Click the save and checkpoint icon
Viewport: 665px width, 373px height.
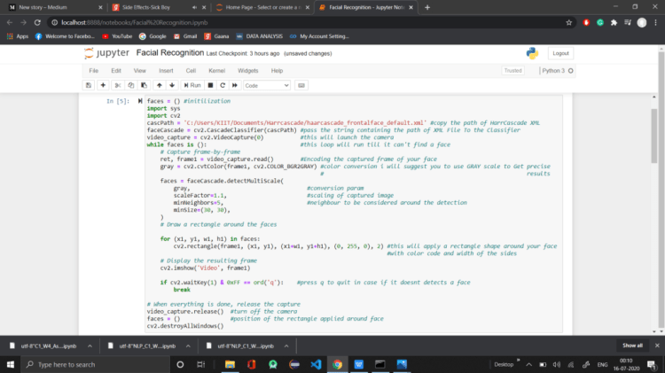point(90,85)
